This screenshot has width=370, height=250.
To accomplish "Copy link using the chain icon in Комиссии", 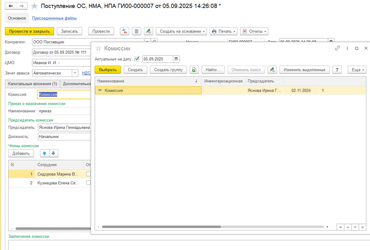I will pos(337,48).
